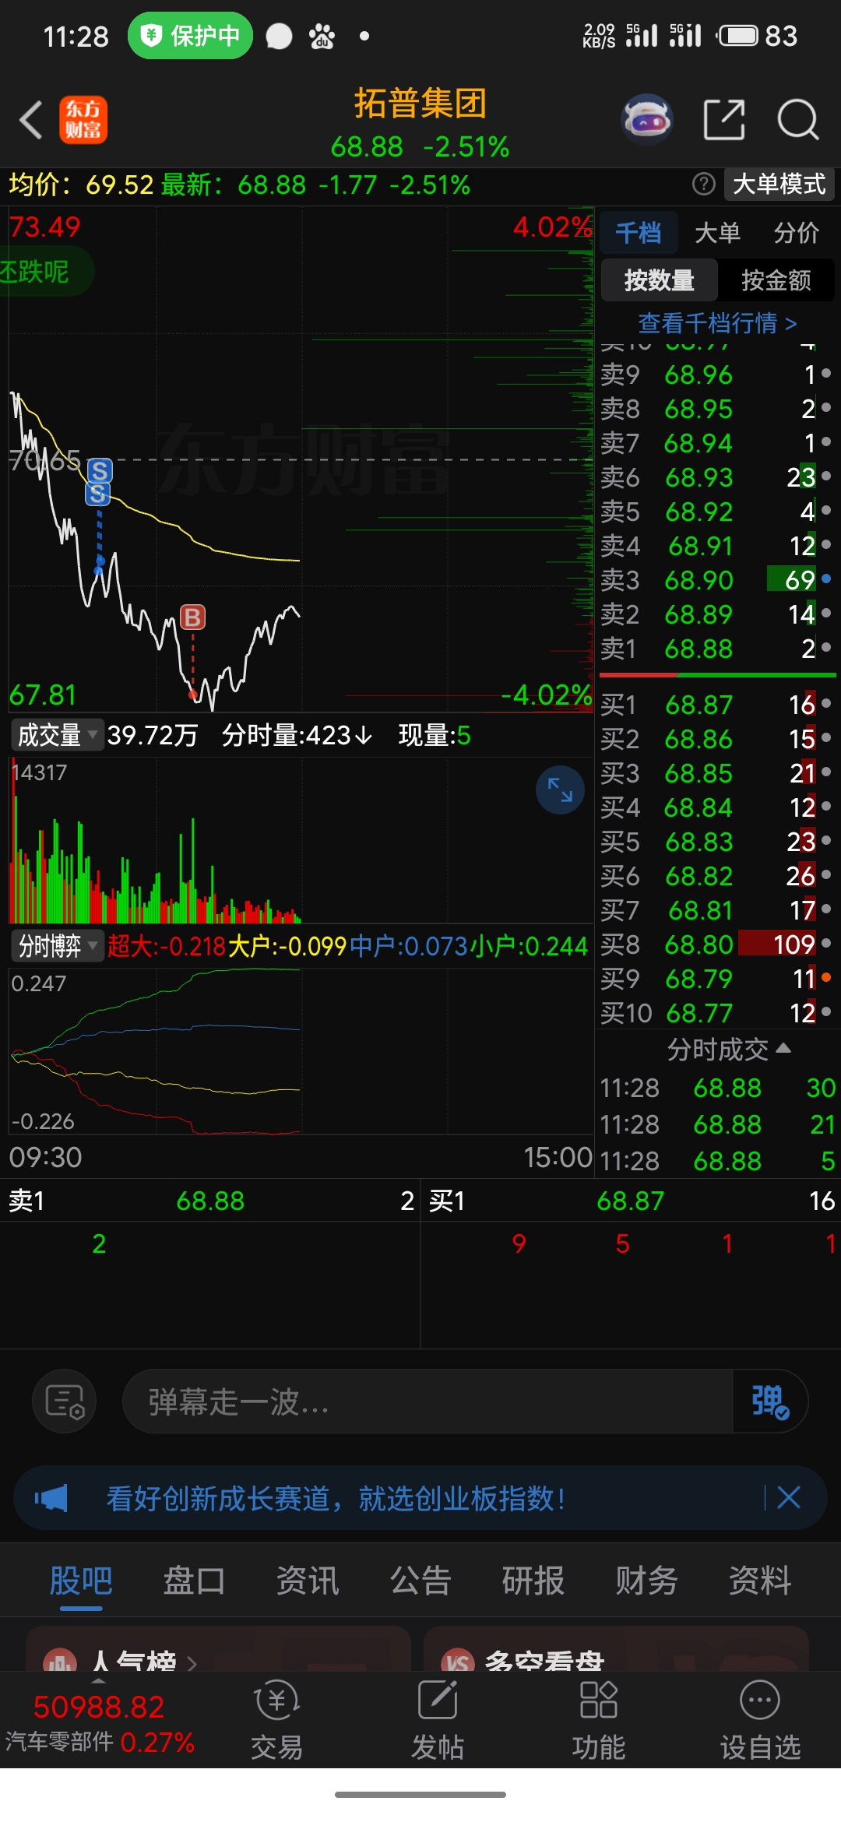Tap the 多空看盘 VS icon
Image resolution: width=841 pixels, height=1822 pixels.
coord(458,1662)
